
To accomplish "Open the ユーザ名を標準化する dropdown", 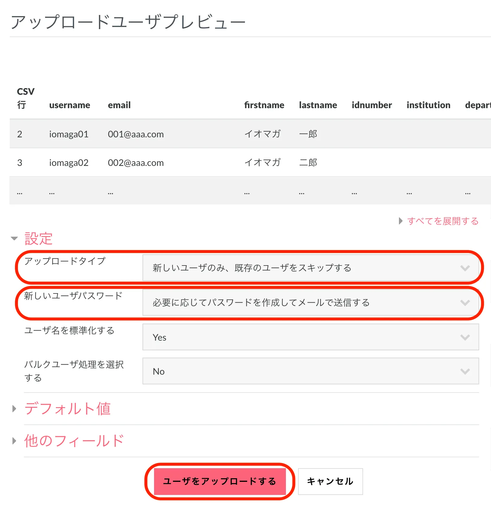I will (x=311, y=337).
